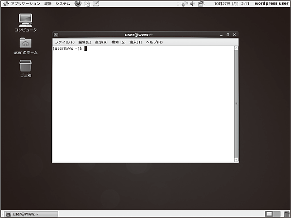Viewport: 291px width, 218px height.
Task: Open the user home folder desktop icon
Action: tap(26, 46)
